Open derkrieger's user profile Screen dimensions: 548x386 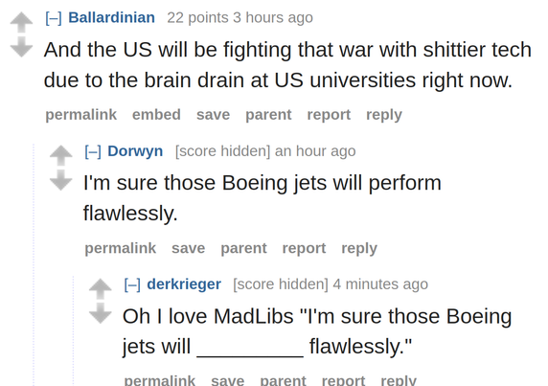pyautogui.click(x=184, y=284)
